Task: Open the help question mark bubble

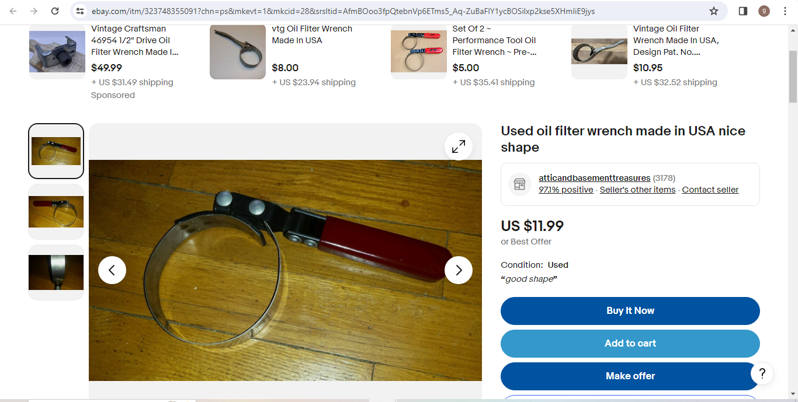Action: tap(762, 373)
